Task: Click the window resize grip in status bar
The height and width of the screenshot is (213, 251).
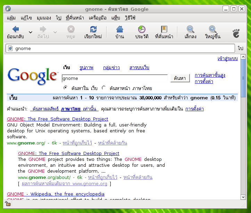Action: coord(244,205)
